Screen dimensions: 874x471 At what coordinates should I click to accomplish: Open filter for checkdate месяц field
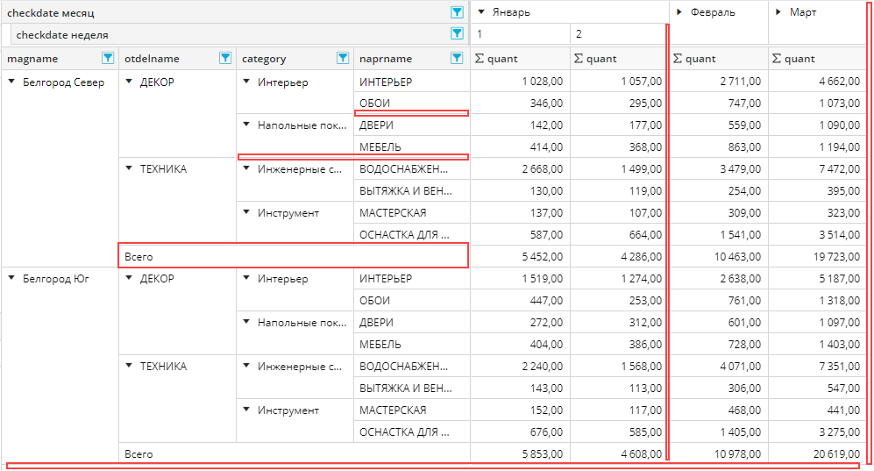pos(457,12)
